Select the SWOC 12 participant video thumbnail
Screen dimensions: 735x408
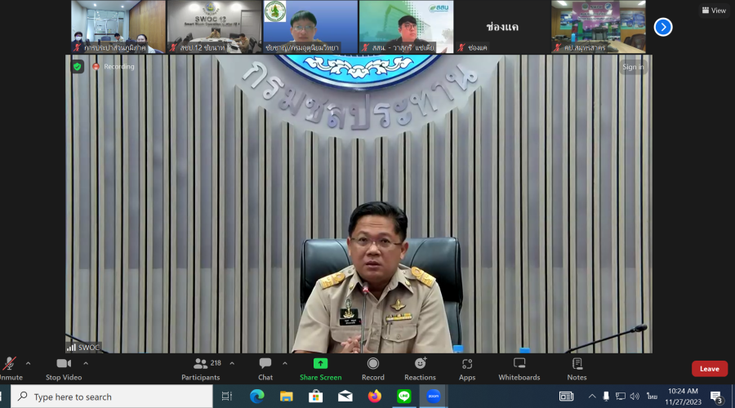pos(214,27)
